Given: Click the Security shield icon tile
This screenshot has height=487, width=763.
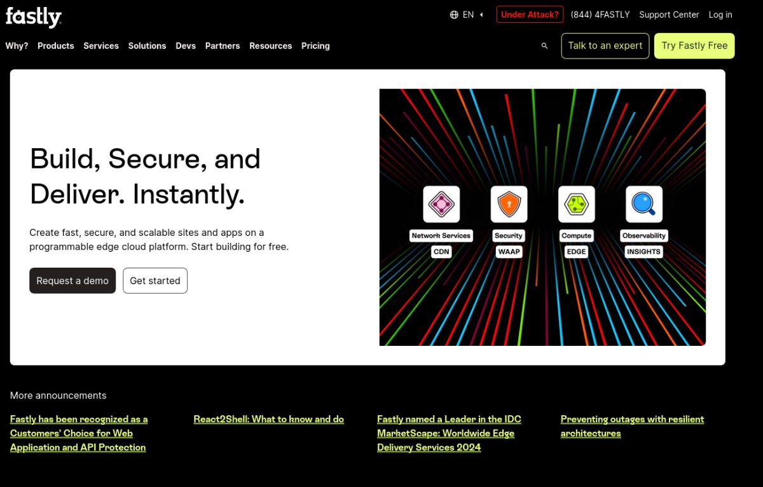Looking at the screenshot, I should coord(509,204).
